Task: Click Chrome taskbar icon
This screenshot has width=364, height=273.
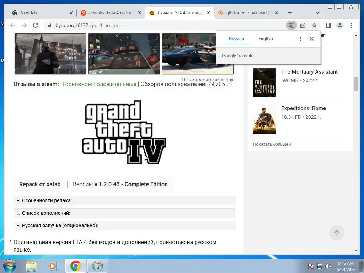Action: [76, 266]
